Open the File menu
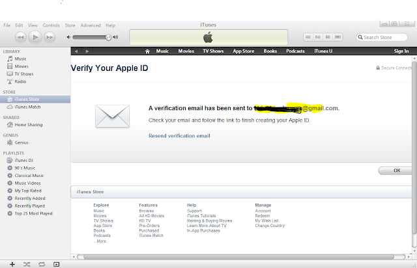 tap(7, 25)
